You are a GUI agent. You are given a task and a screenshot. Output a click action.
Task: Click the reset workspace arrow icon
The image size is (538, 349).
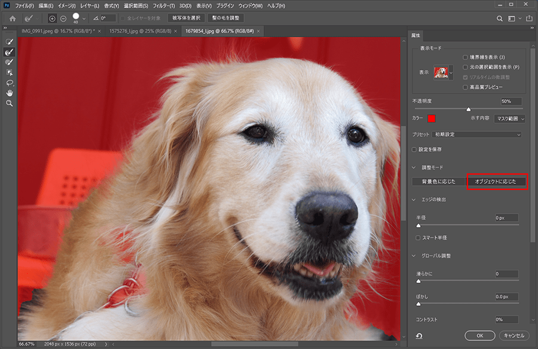(419, 336)
